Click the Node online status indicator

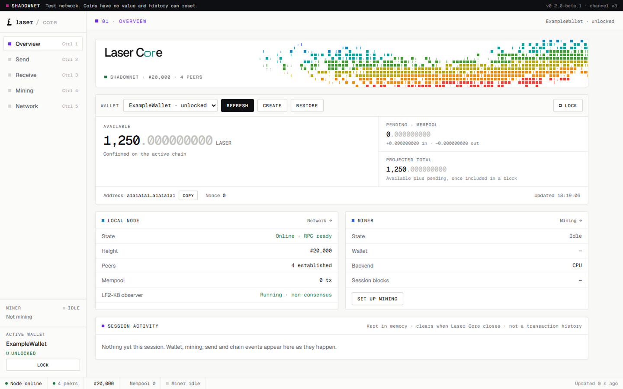(x=24, y=383)
